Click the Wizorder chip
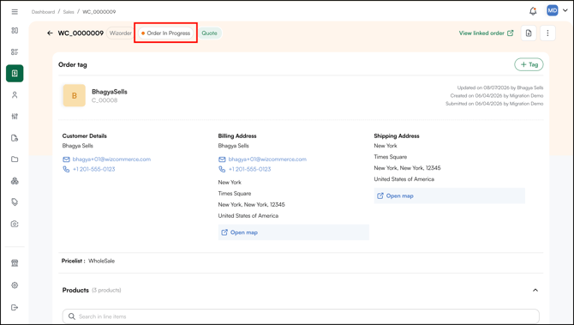Image resolution: width=574 pixels, height=325 pixels. [121, 33]
